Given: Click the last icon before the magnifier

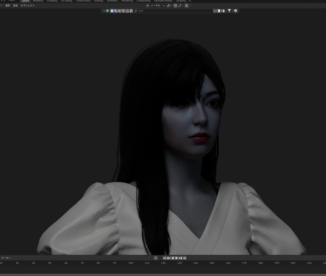Looking at the screenshot, I should click(x=131, y=11).
